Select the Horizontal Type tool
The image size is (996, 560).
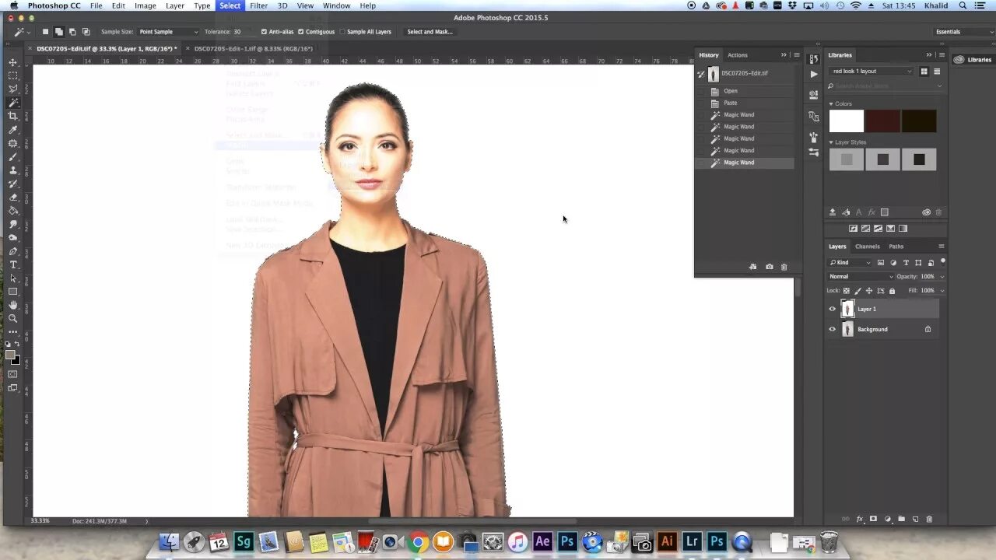(x=12, y=264)
